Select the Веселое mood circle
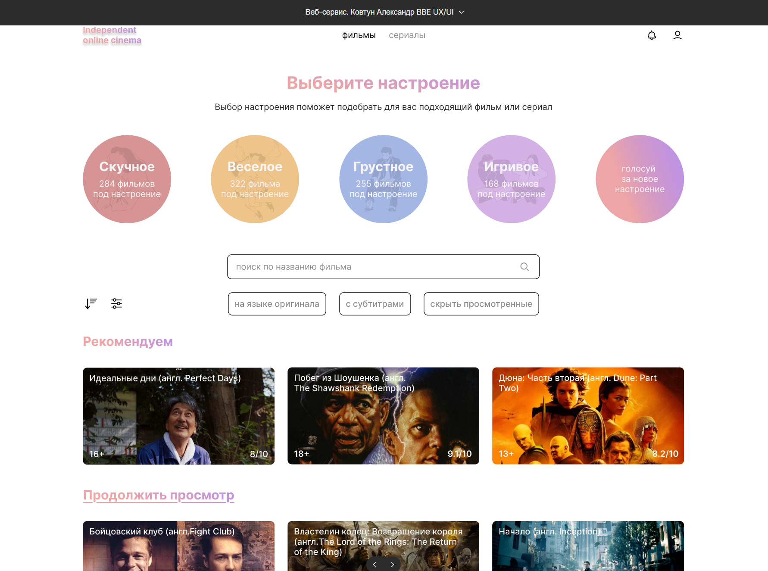 tap(255, 179)
